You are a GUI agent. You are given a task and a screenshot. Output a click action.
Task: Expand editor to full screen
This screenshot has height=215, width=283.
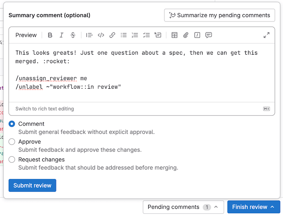coord(266,35)
